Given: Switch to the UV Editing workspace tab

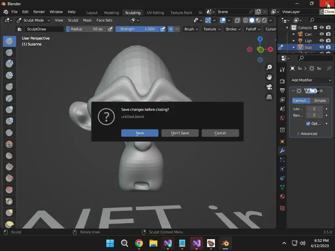Looking at the screenshot, I should click(155, 13).
